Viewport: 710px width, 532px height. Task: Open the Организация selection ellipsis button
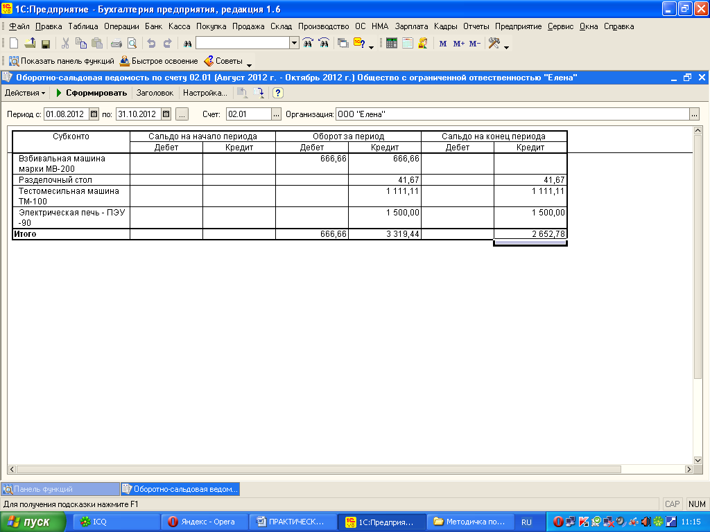click(x=694, y=114)
